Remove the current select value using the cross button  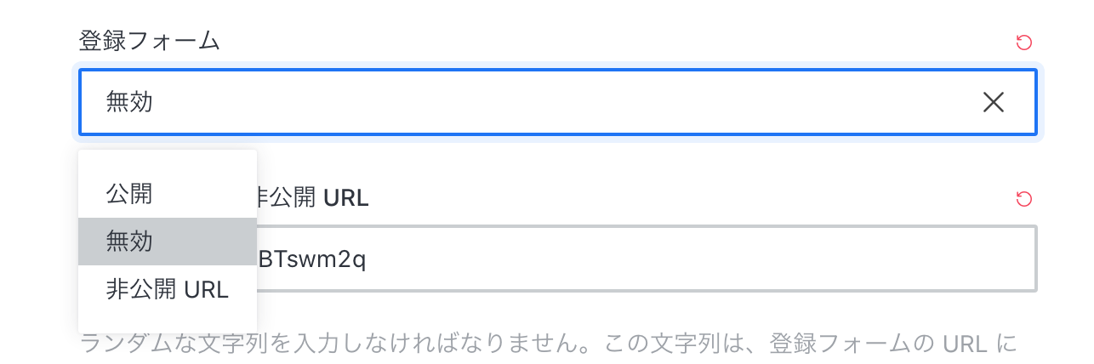coord(993,103)
